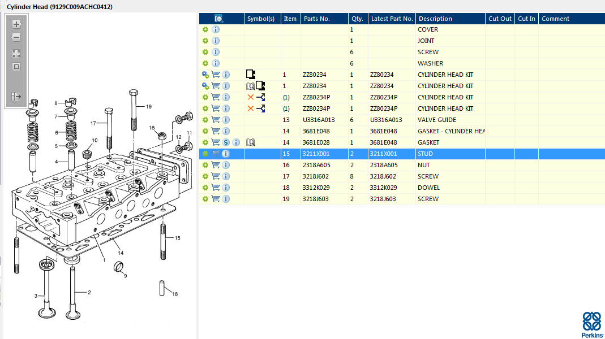The image size is (605, 339).
Task: Click the gear icon in the 3218J602 SCREW row
Action: coord(205,176)
